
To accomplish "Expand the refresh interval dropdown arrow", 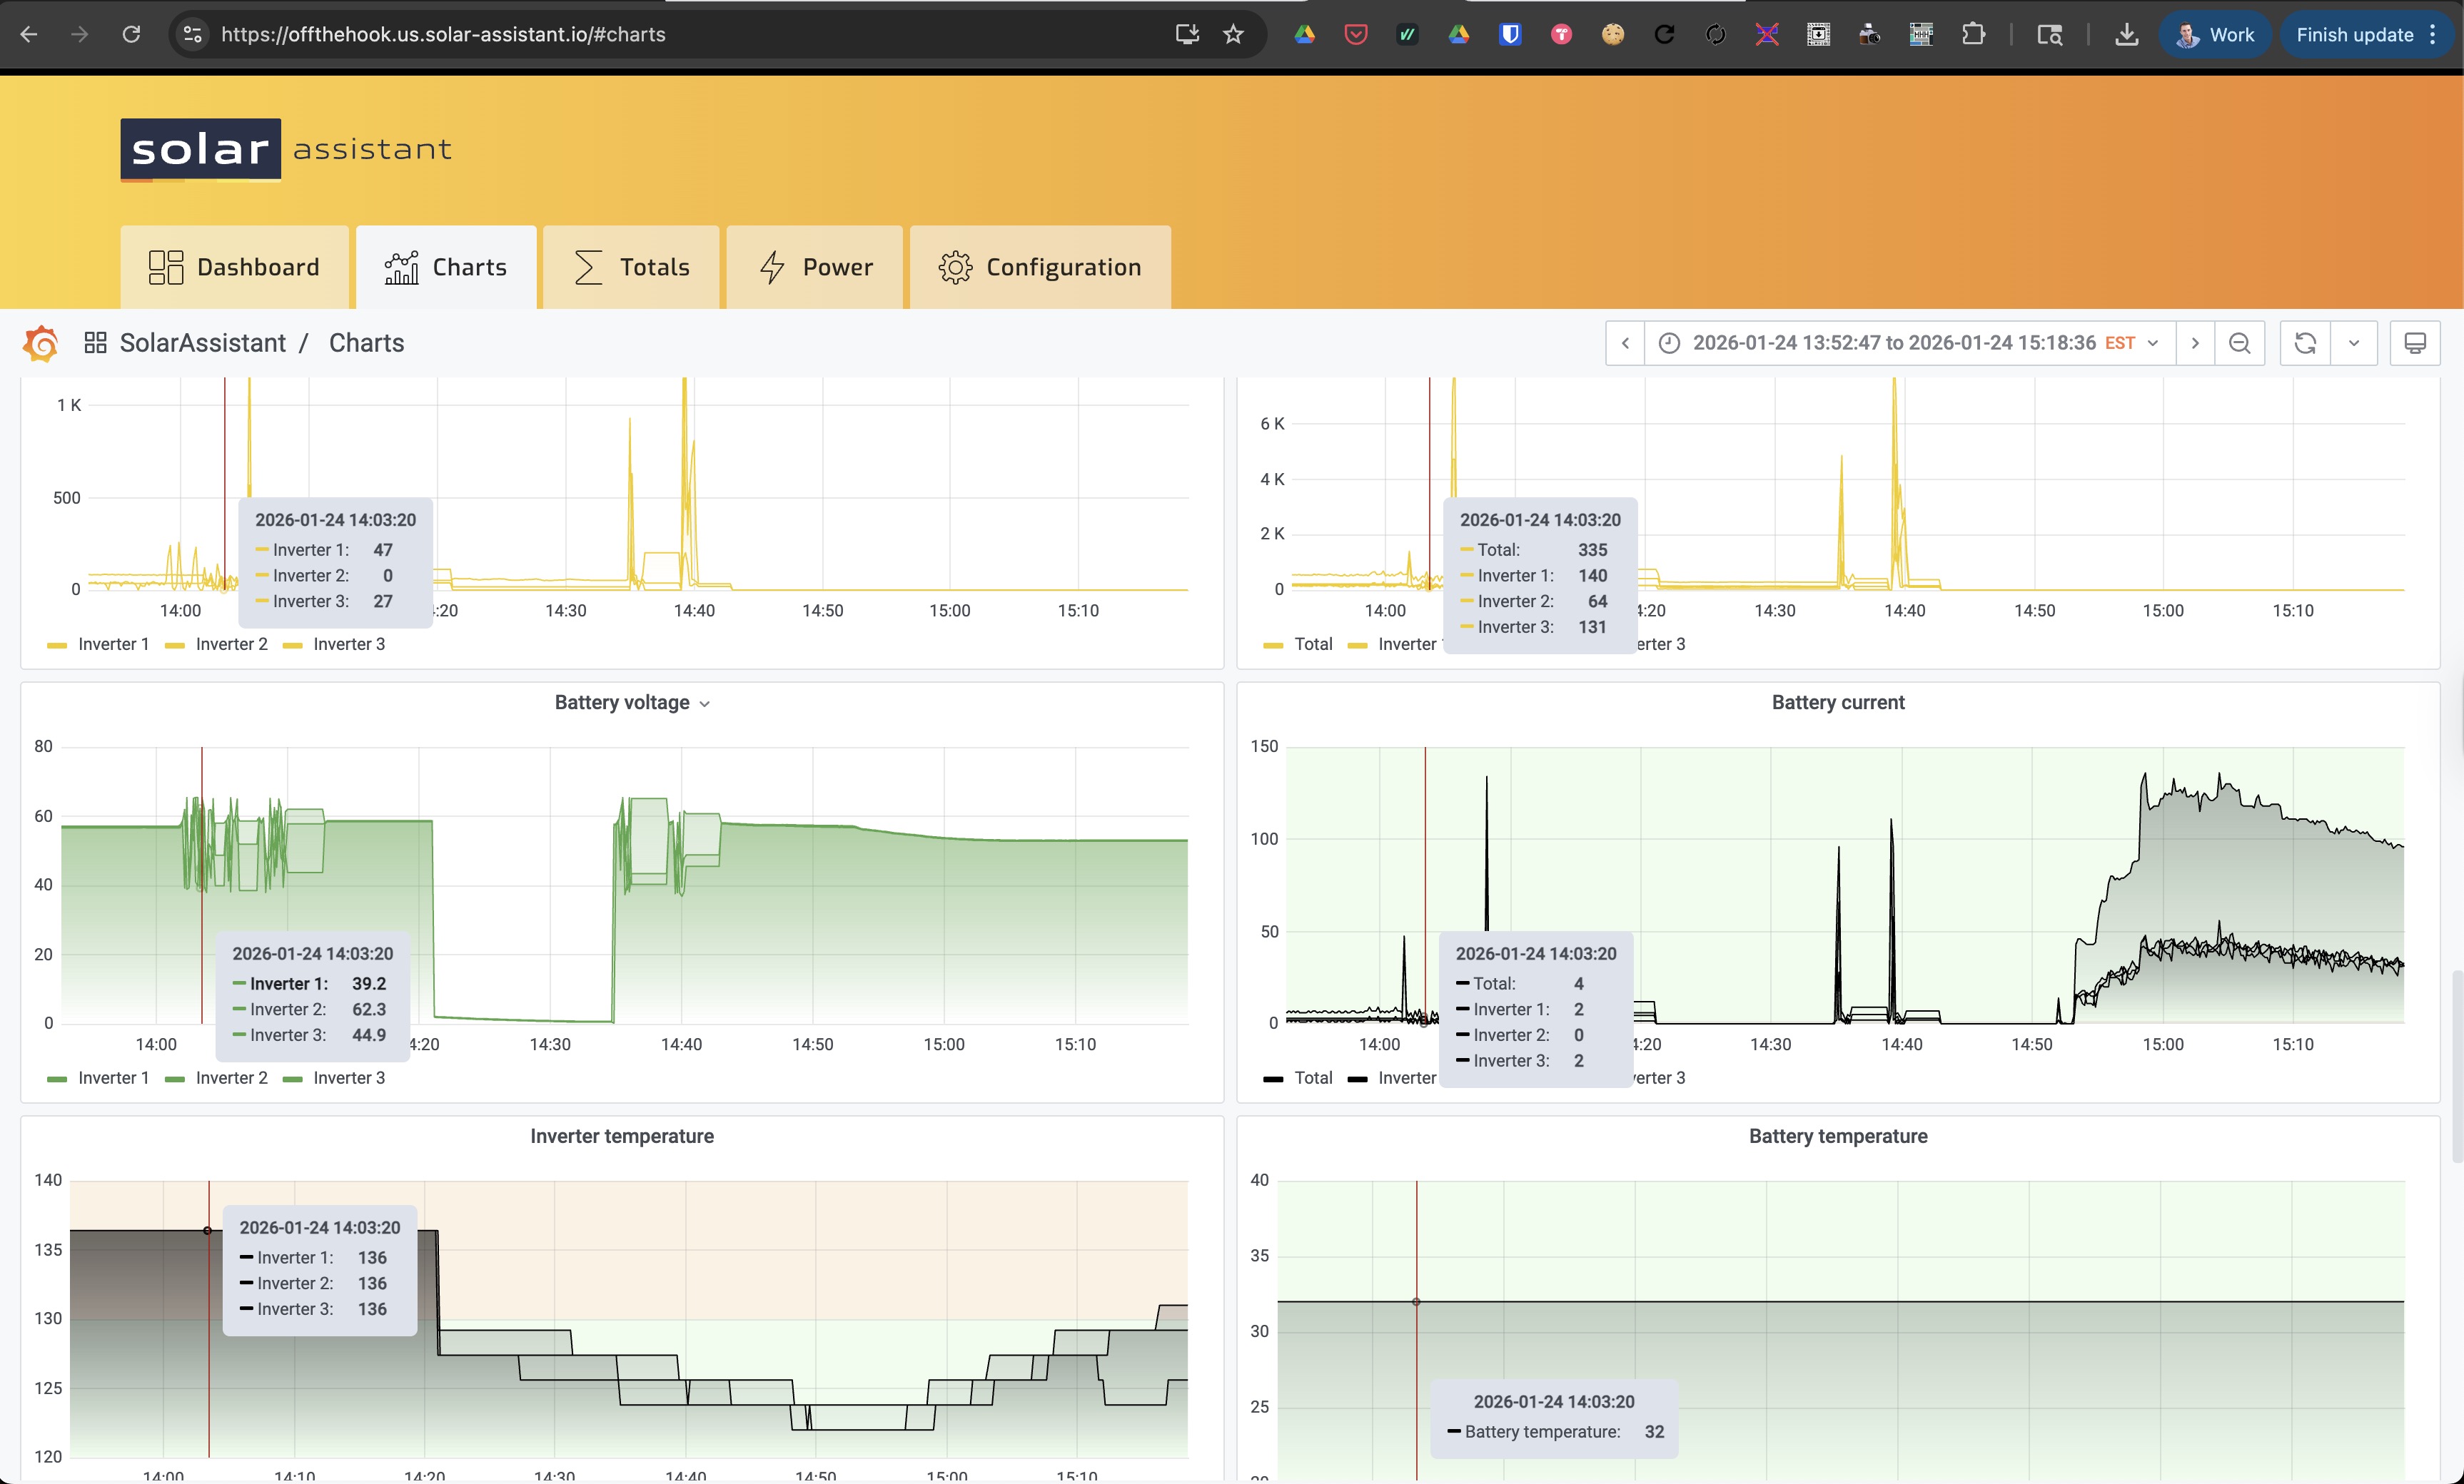I will [2353, 342].
